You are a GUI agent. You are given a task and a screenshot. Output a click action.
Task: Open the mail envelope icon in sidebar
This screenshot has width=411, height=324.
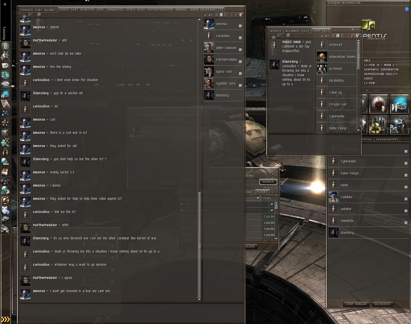5,65
